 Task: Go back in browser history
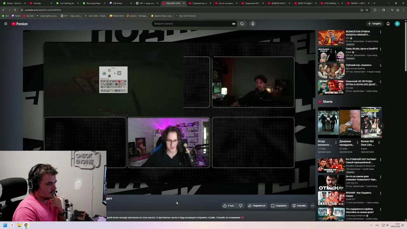pos(3,10)
